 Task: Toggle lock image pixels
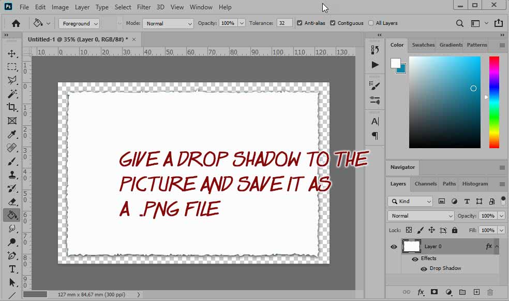pos(420,230)
